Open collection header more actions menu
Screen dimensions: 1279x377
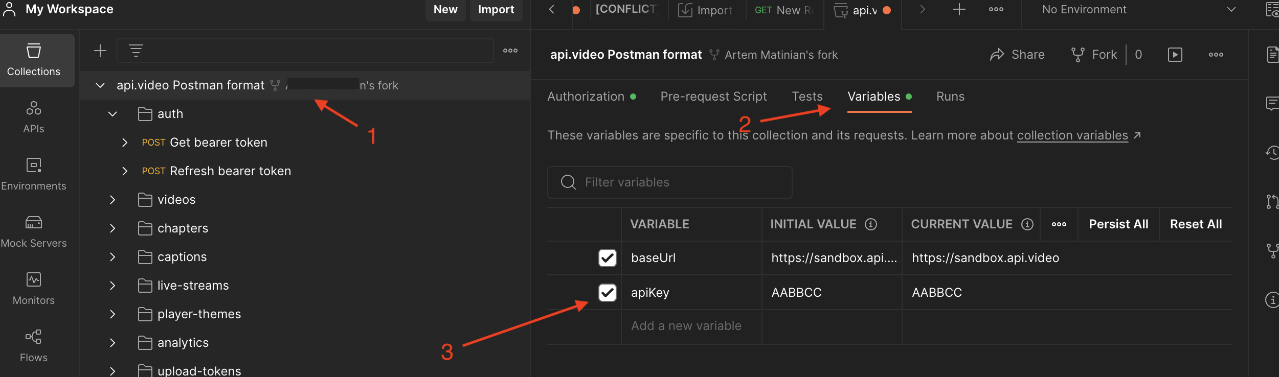[1216, 55]
